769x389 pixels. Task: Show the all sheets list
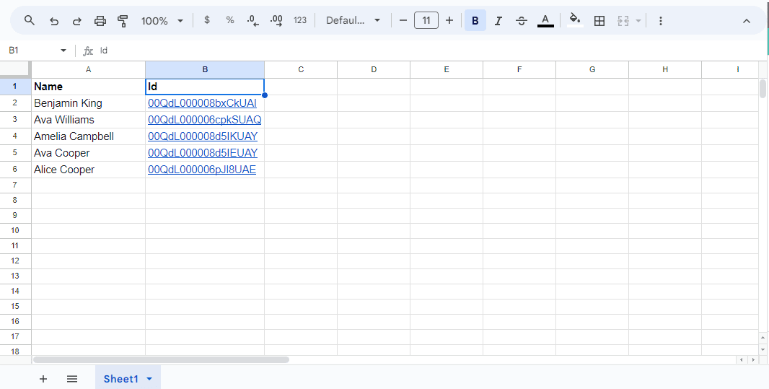pos(72,379)
